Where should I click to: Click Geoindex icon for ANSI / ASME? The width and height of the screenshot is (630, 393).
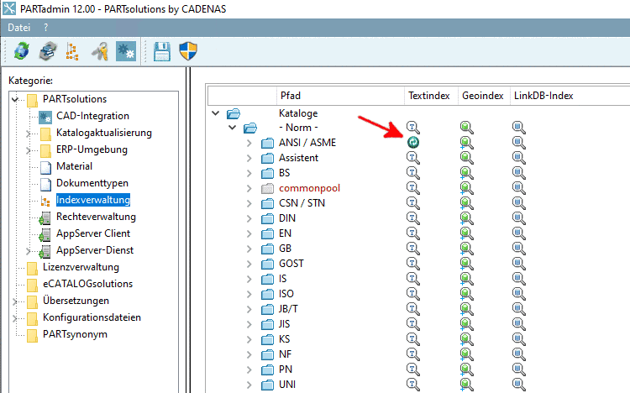[466, 143]
